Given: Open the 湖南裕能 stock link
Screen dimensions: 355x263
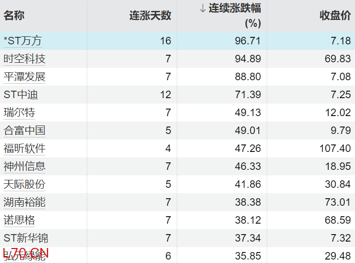Looking at the screenshot, I should tap(24, 202).
